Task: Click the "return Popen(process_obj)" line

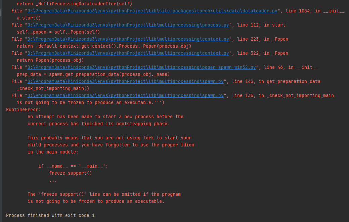Action: 50,60
